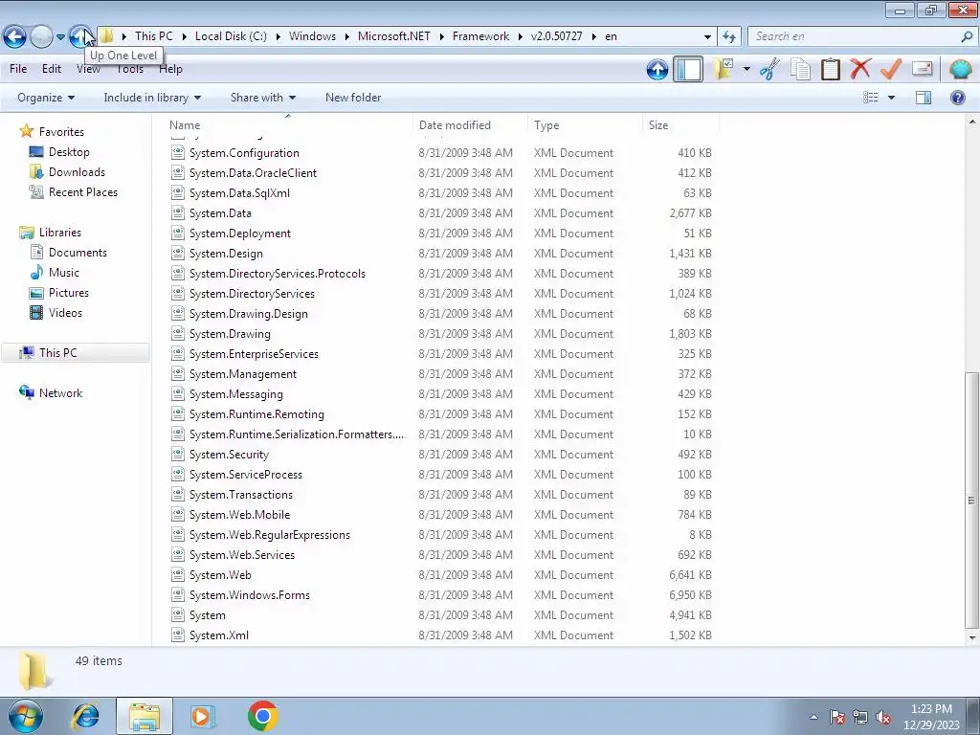Click the orange checkmark Properties icon
This screenshot has width=980, height=735.
point(891,69)
